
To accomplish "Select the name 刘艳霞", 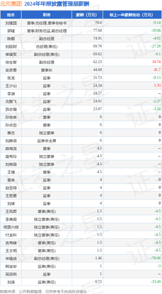I will coord(11,164).
